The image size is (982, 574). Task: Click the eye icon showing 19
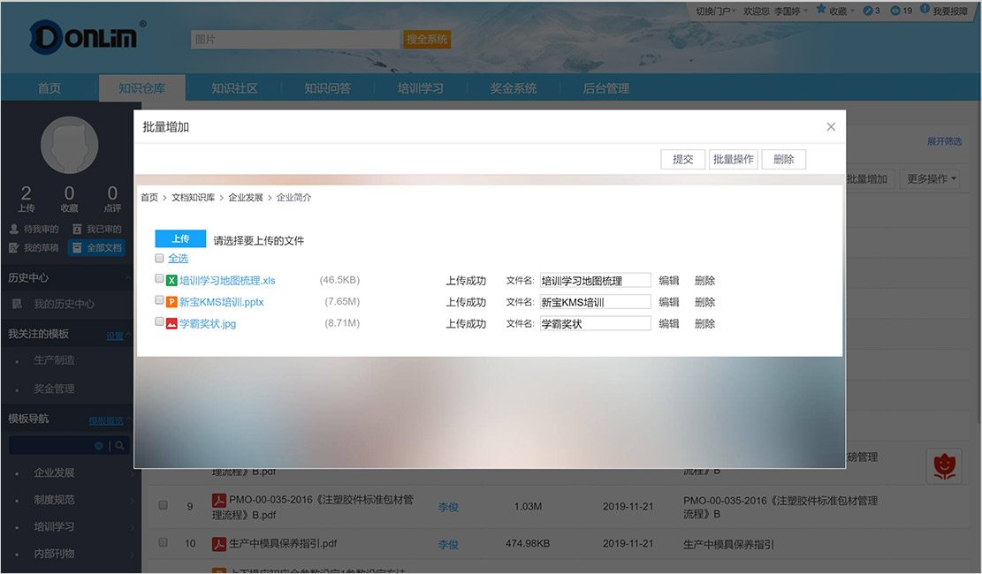pyautogui.click(x=895, y=11)
